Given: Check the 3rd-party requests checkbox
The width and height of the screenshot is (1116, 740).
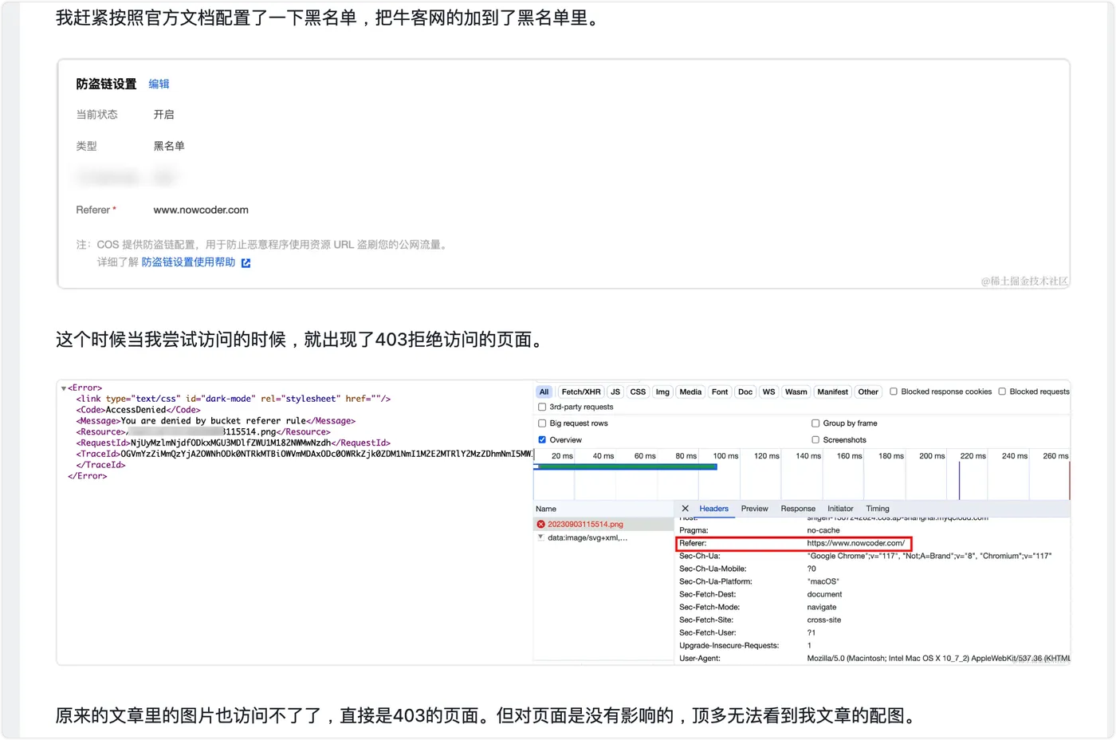Looking at the screenshot, I should [x=542, y=407].
